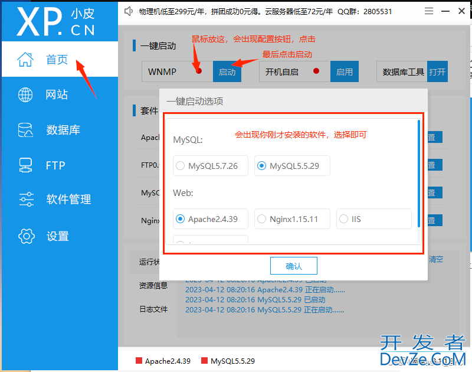The height and width of the screenshot is (372, 472).
Task: Click 开机自启 red status dot
Action: [x=316, y=71]
